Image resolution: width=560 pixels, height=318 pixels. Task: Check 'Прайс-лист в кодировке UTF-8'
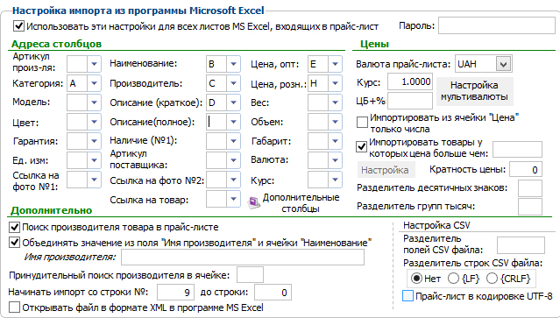pos(408,296)
